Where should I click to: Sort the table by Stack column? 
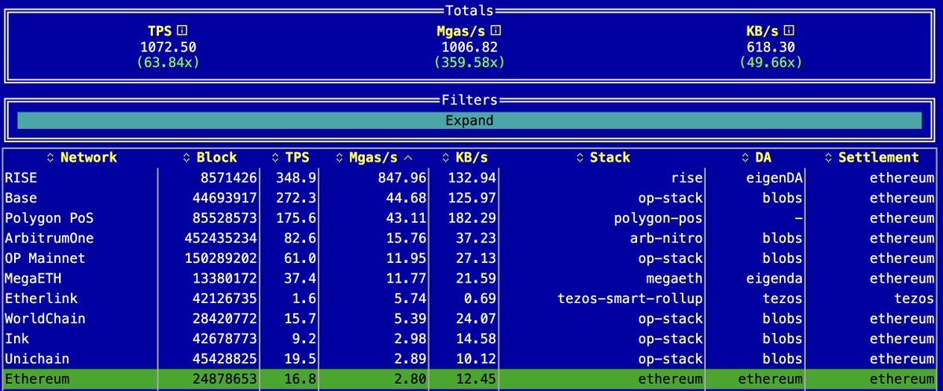pos(603,157)
